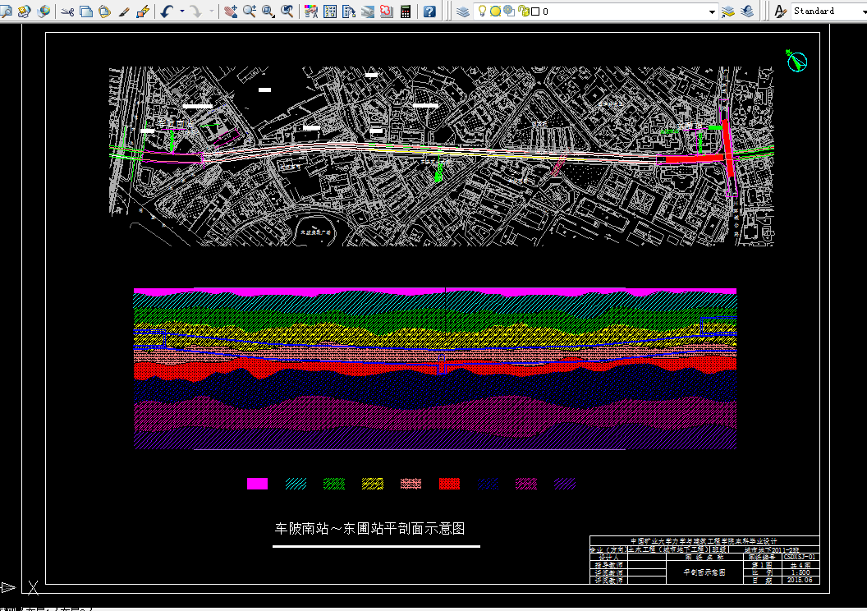The width and height of the screenshot is (867, 611).
Task: Open the Text Style manager icon
Action: 780,11
